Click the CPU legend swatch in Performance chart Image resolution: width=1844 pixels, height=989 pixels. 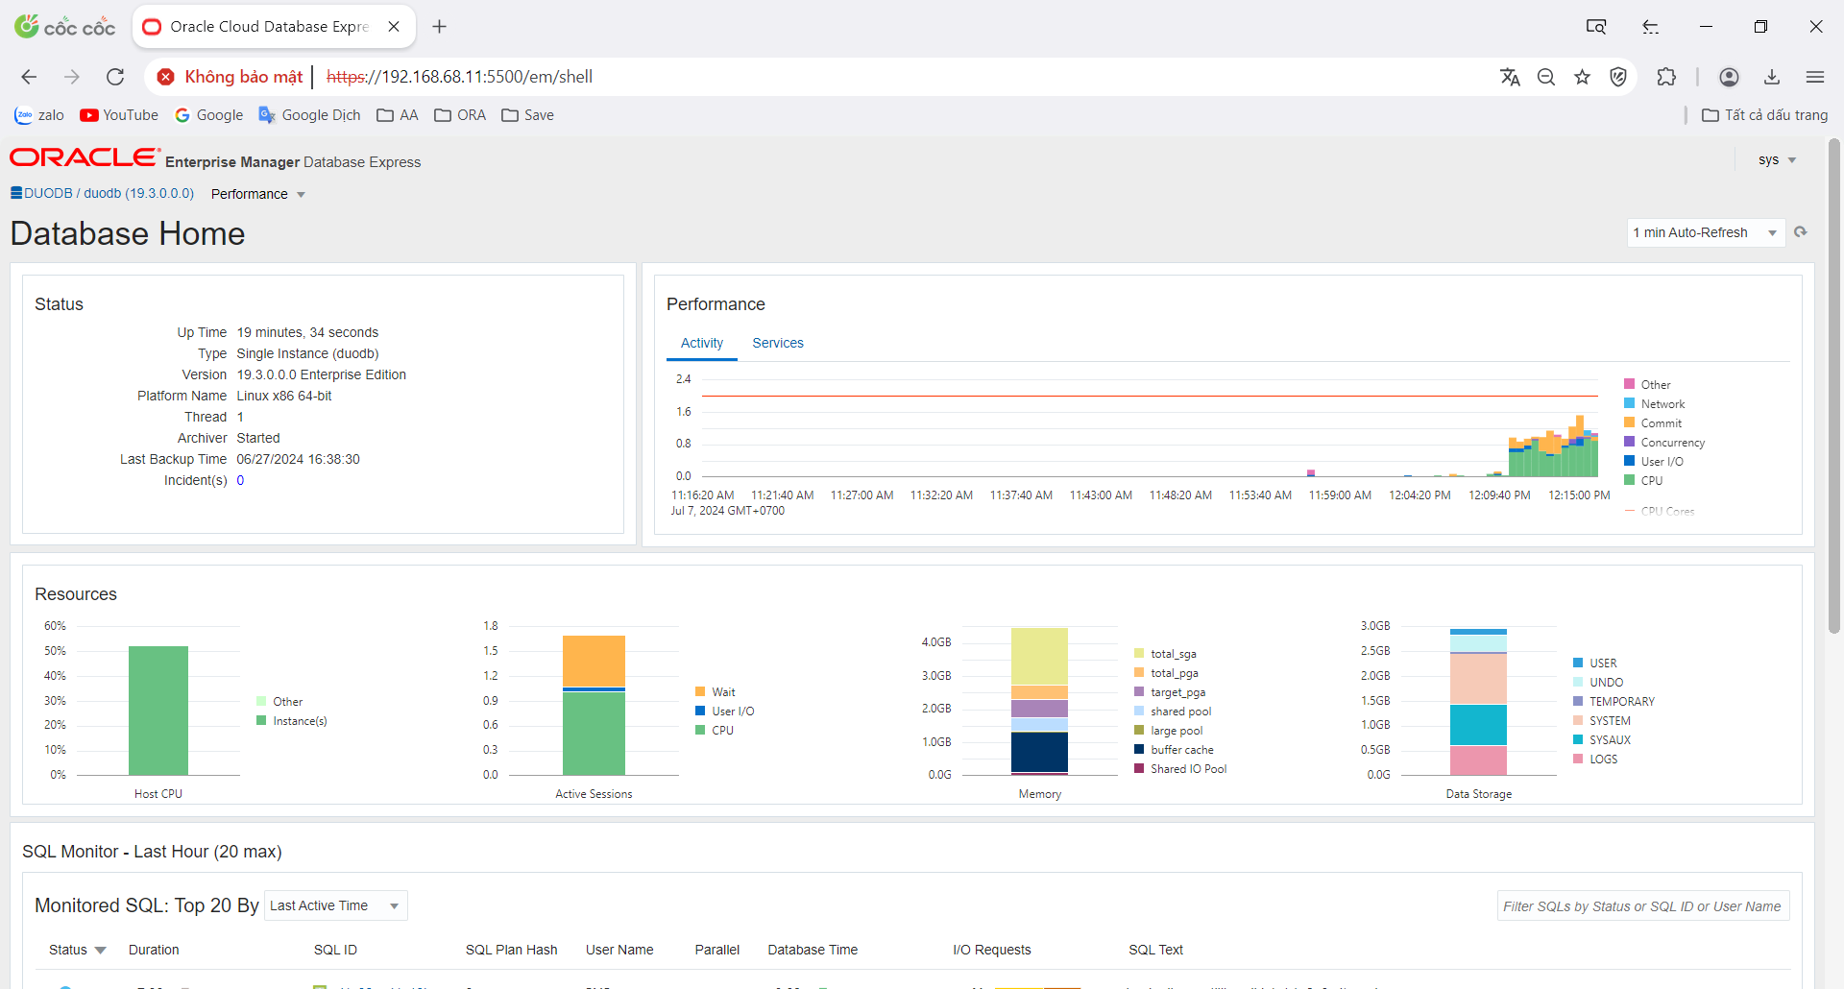[1630, 480]
